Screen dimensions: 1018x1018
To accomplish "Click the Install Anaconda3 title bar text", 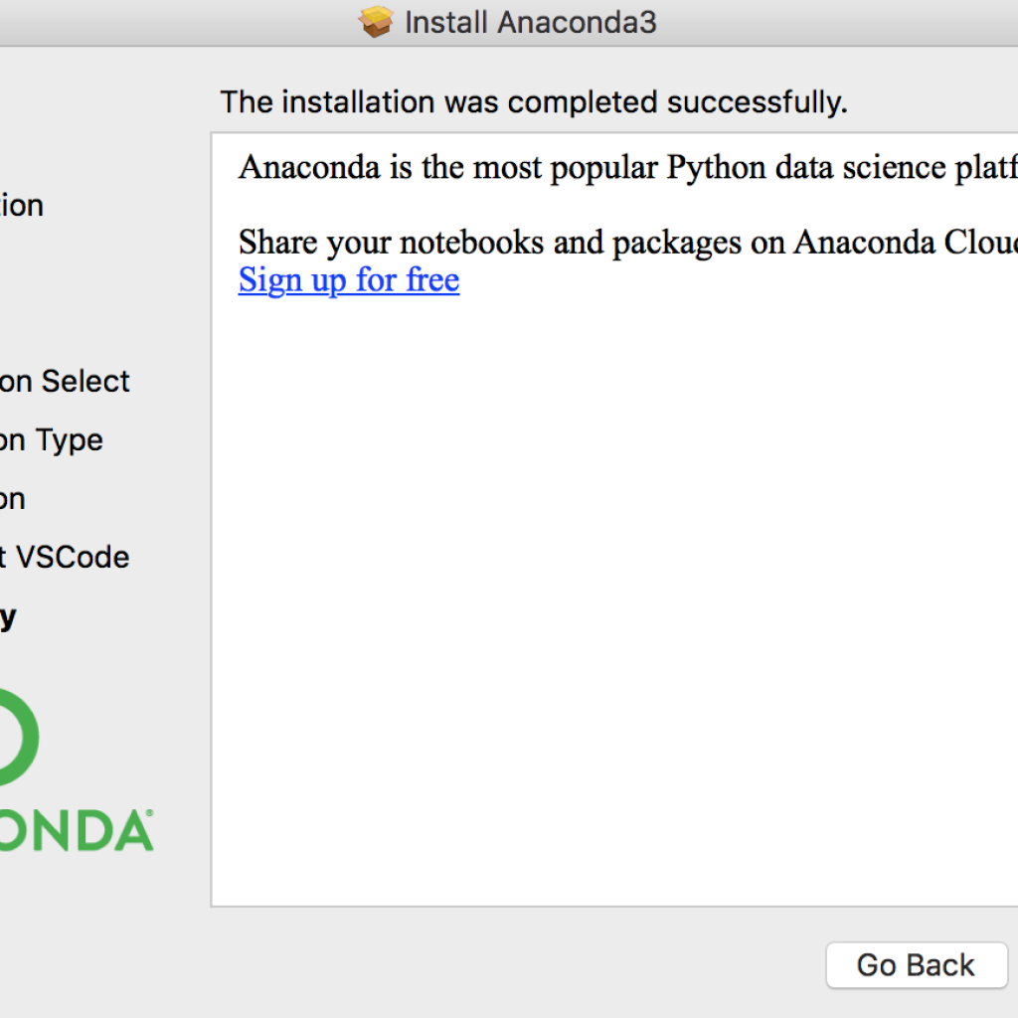I will tap(530, 21).
